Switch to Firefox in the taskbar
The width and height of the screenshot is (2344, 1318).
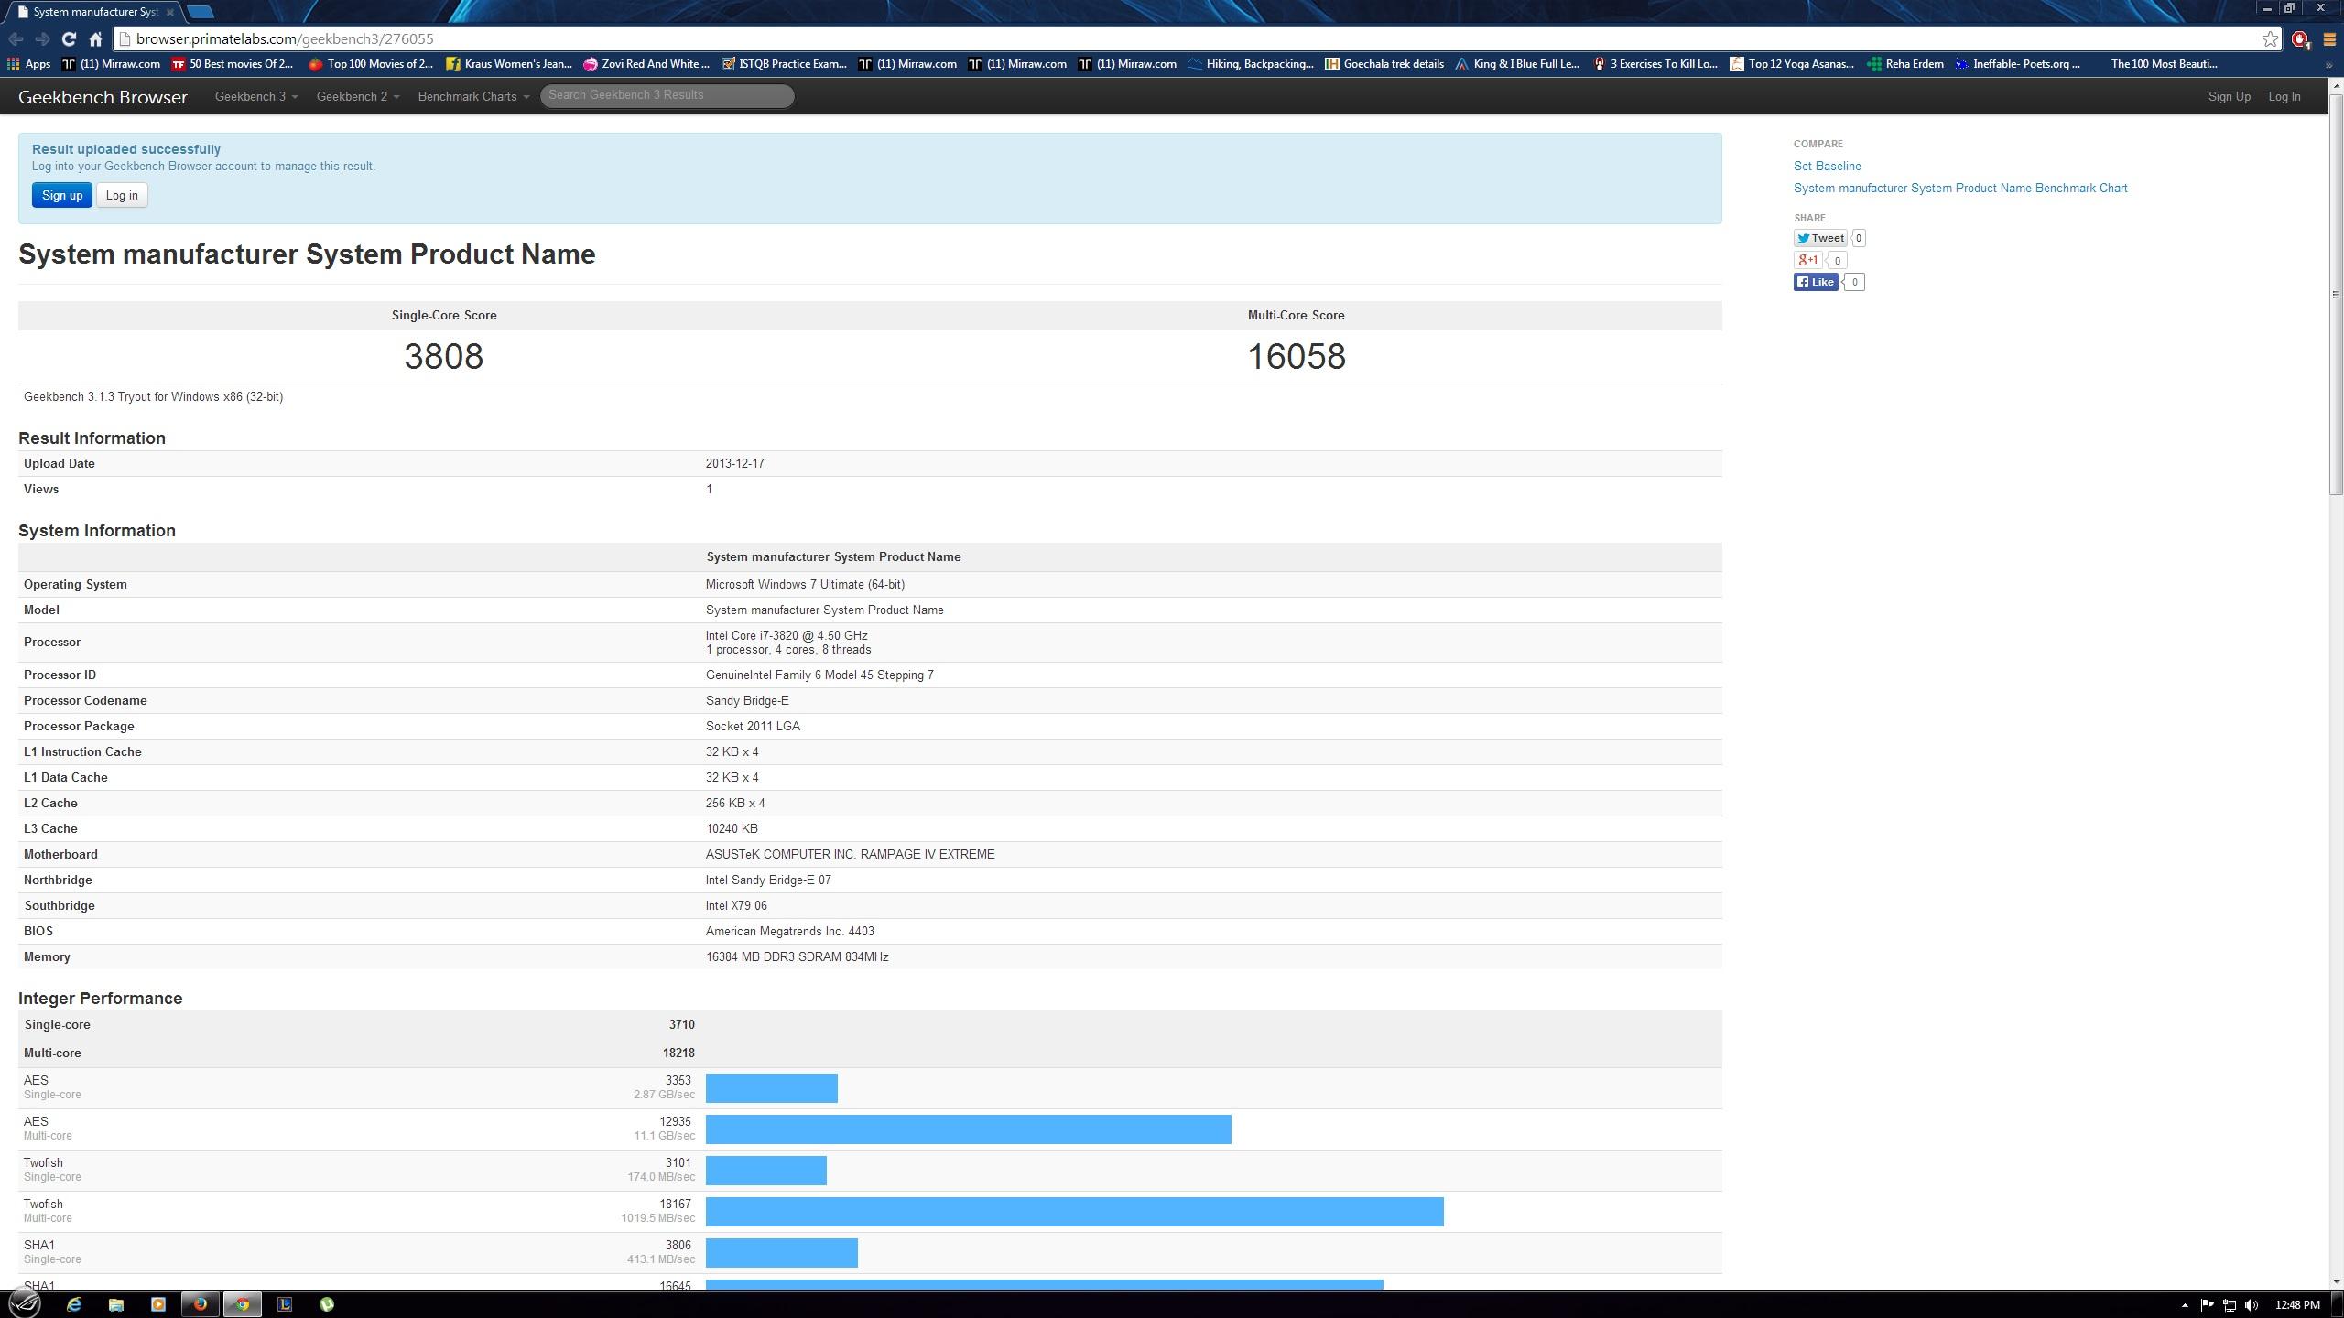point(200,1304)
